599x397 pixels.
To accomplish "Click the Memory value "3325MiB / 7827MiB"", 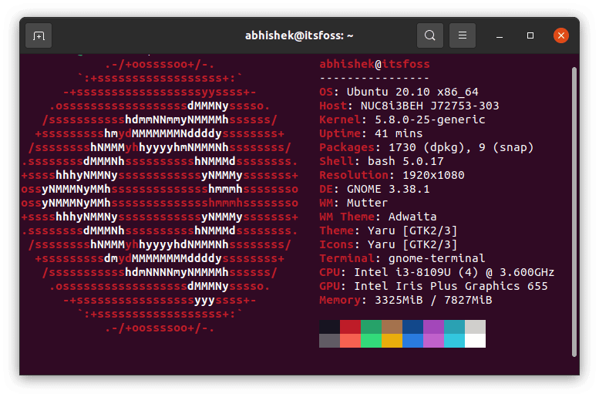I will pos(433,300).
